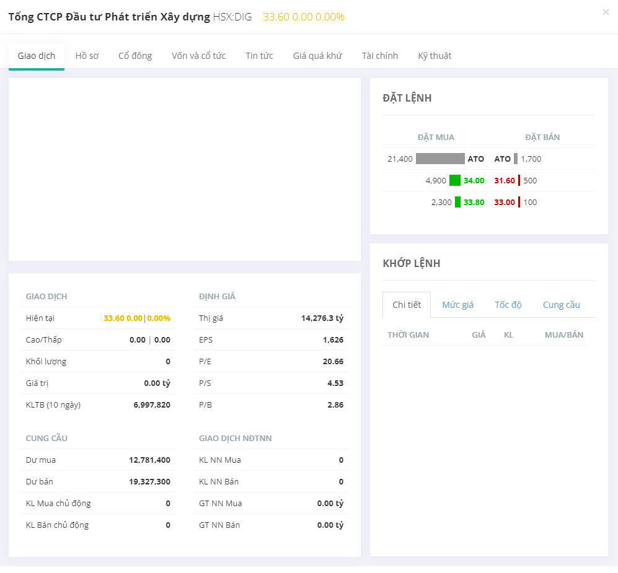Select the Vốn và cổ tức tab

198,56
